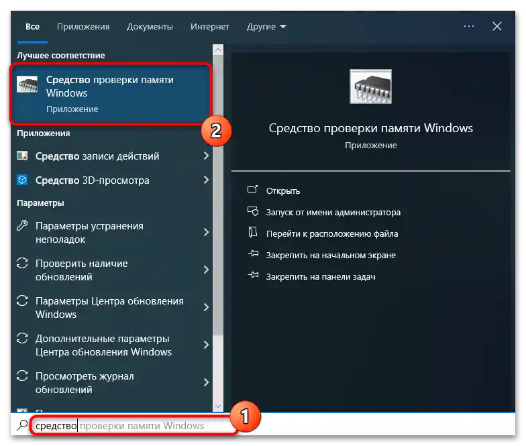Open Дополнительные параметры Центра обновления Windows

[103, 345]
